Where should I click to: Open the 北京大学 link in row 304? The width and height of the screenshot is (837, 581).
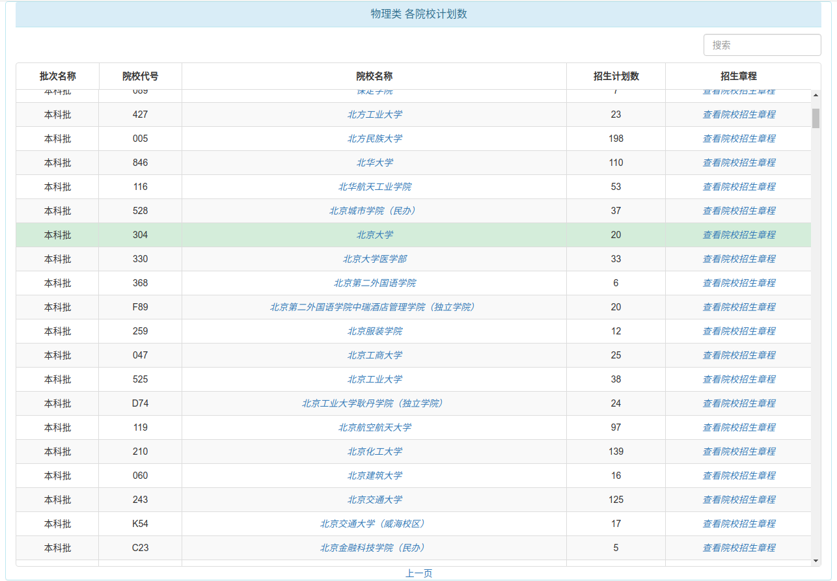374,235
